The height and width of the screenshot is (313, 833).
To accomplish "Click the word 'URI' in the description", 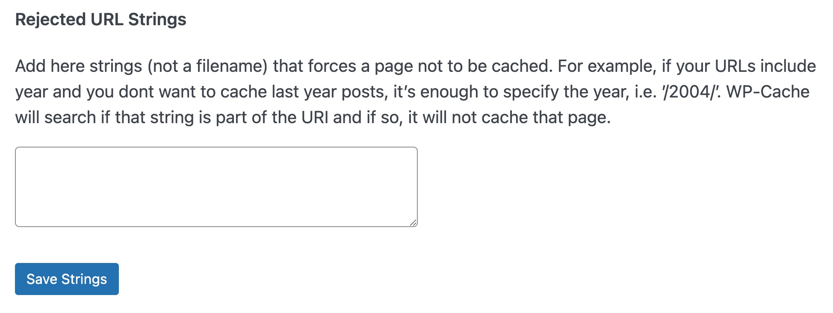I will [x=315, y=118].
